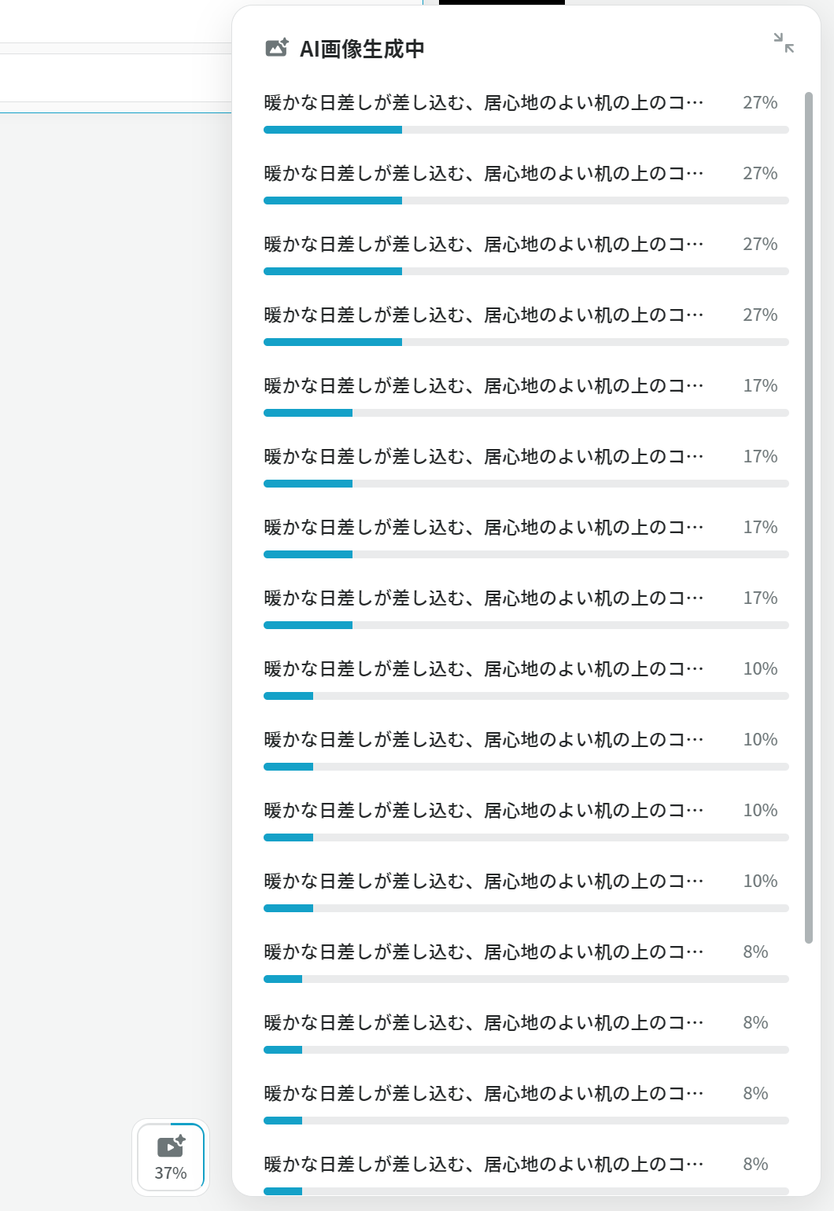Screen dimensions: 834x1211
Task: Collapse the AI画像生成中 panel with the arrows icon
Action: [784, 42]
